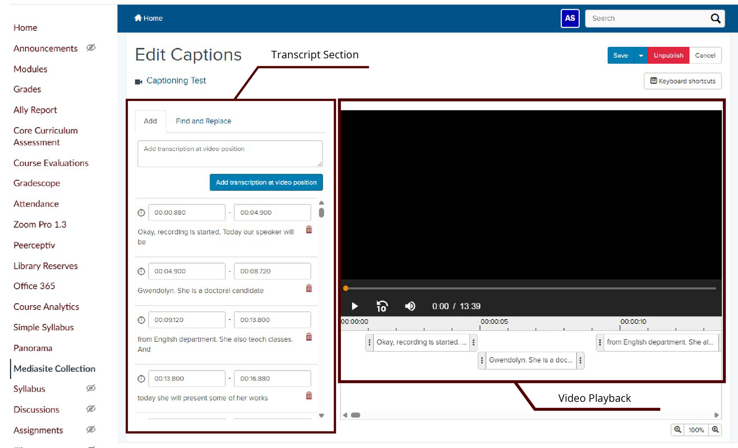Open the Save button dropdown arrow

click(641, 55)
